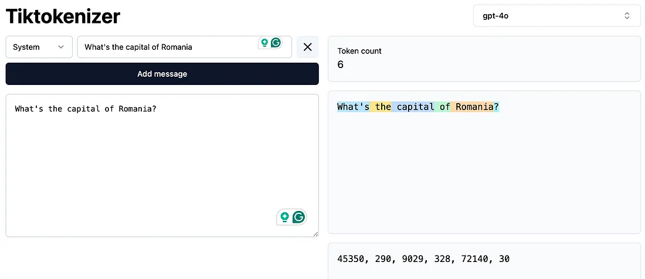Focus the message input field beside System
This screenshot has width=645, height=279.
point(167,47)
